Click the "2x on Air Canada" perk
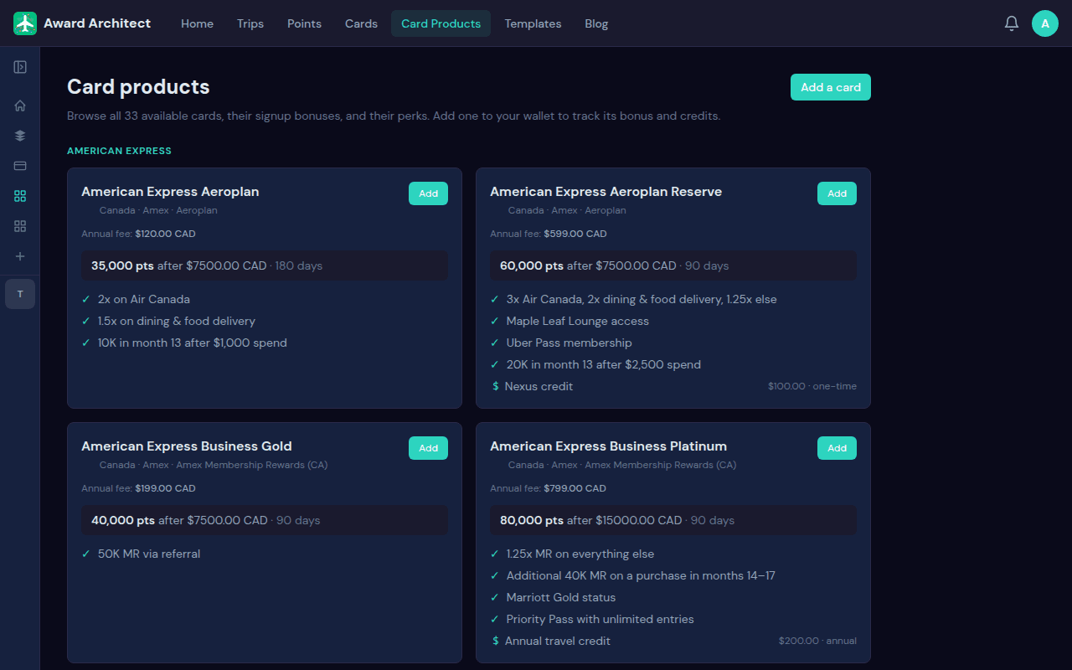This screenshot has width=1072, height=670. pyautogui.click(x=144, y=299)
